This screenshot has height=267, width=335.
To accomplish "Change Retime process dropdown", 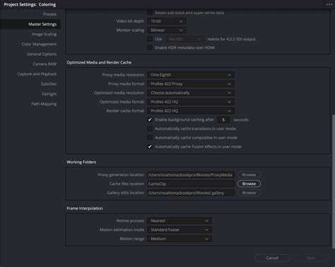I will pyautogui.click(x=180, y=221).
